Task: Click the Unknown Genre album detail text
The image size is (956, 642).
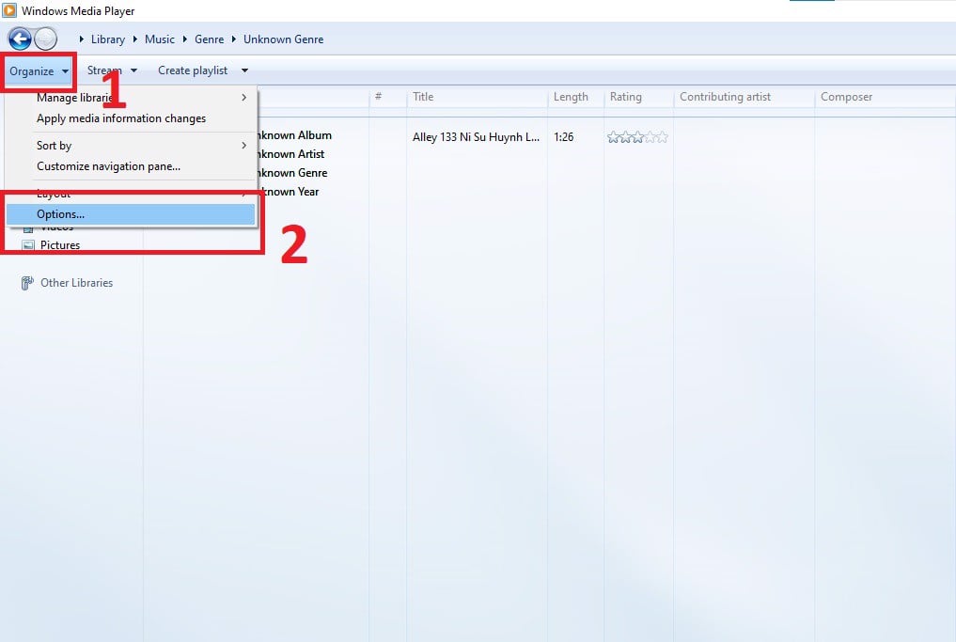Action: (292, 173)
